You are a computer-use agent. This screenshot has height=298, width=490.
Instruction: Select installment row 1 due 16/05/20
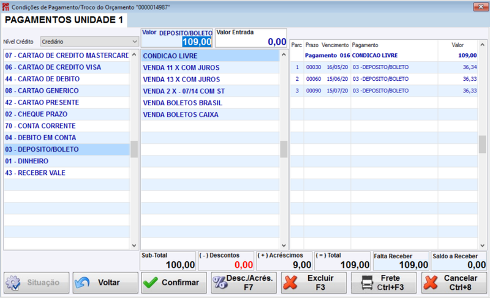pos(385,67)
